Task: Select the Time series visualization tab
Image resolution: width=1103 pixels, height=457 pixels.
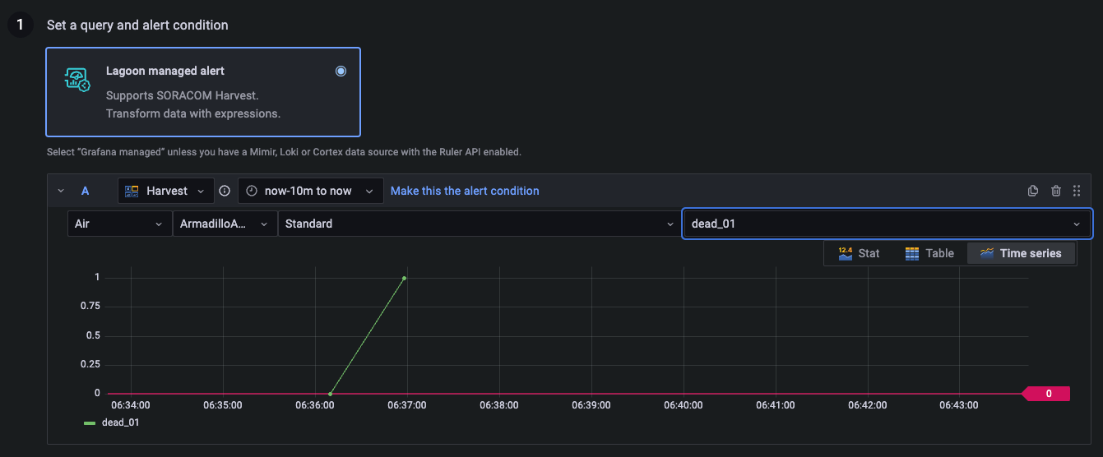Action: tap(1021, 253)
